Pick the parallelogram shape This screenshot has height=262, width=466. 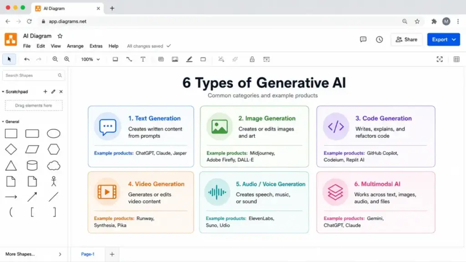point(32,149)
